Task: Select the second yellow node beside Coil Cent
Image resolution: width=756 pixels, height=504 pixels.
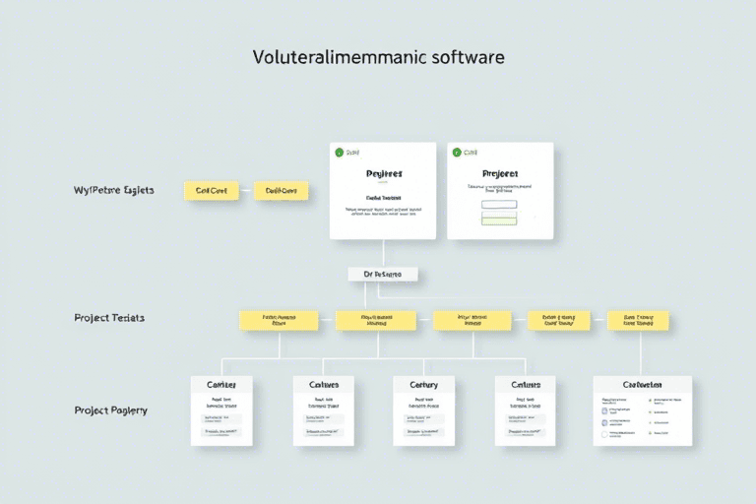Action: click(x=281, y=191)
